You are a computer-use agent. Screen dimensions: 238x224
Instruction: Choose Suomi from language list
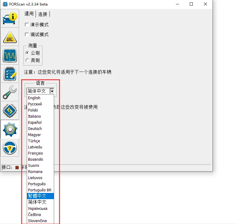40,165
